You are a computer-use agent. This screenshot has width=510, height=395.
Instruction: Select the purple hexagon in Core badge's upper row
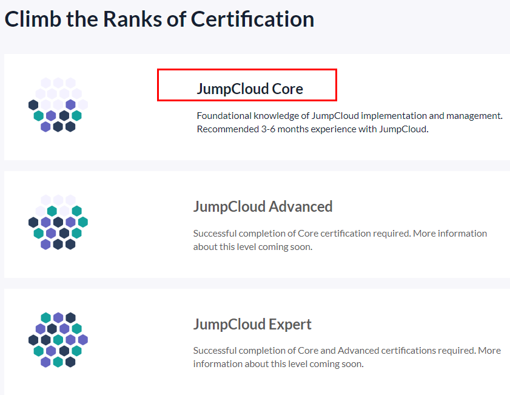[70, 105]
